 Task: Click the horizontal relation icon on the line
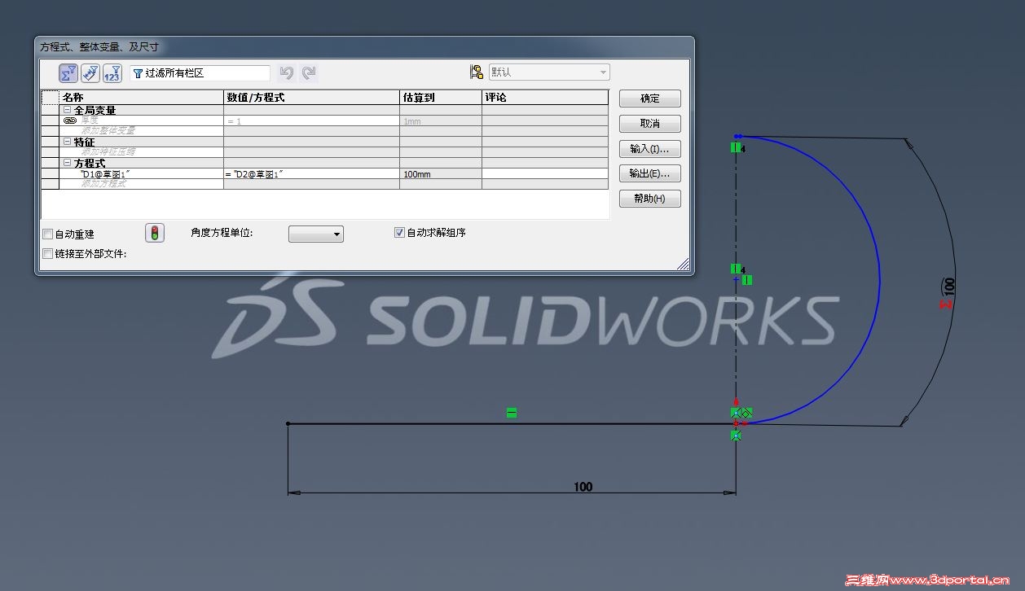pos(512,414)
